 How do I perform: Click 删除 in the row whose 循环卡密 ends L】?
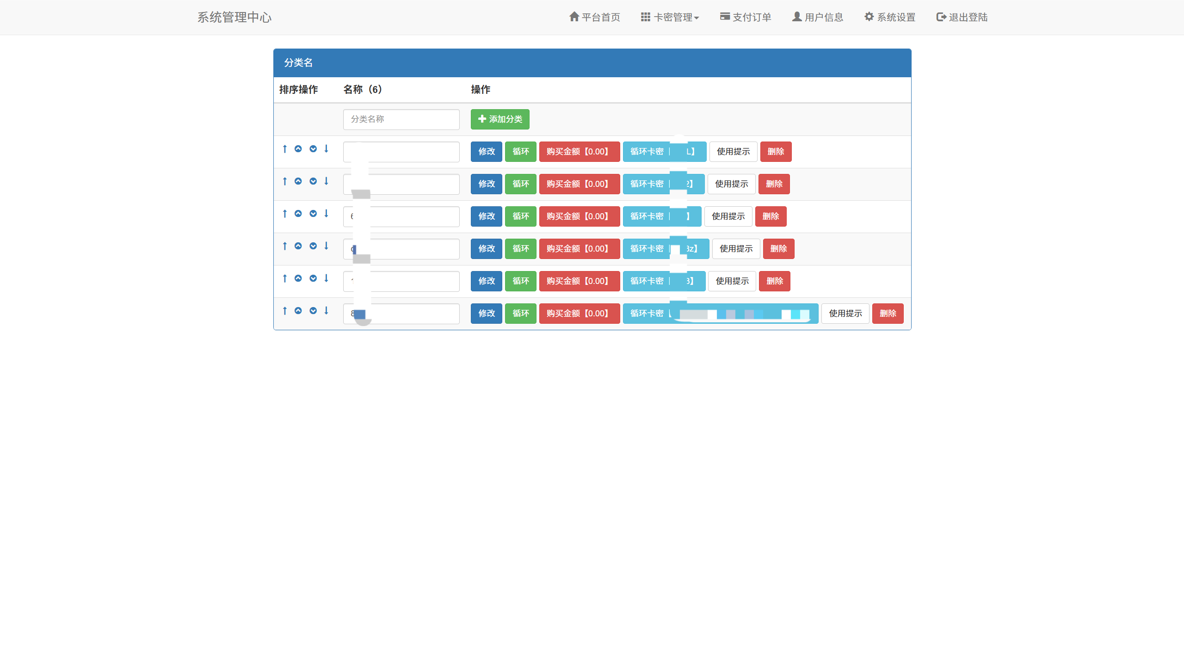click(776, 152)
